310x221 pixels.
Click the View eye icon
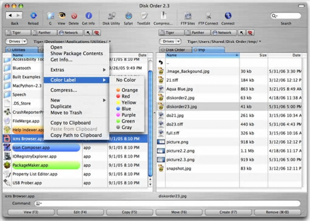(x=62, y=16)
